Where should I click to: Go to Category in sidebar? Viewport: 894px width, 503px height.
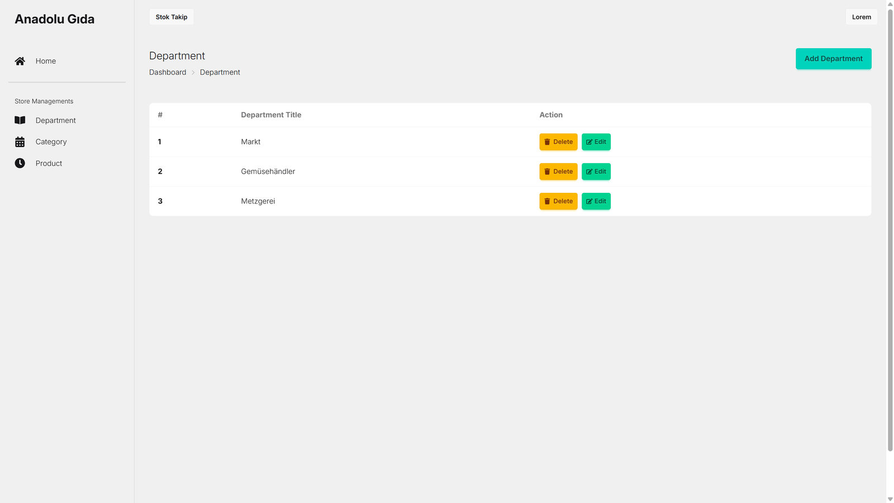[x=51, y=142]
